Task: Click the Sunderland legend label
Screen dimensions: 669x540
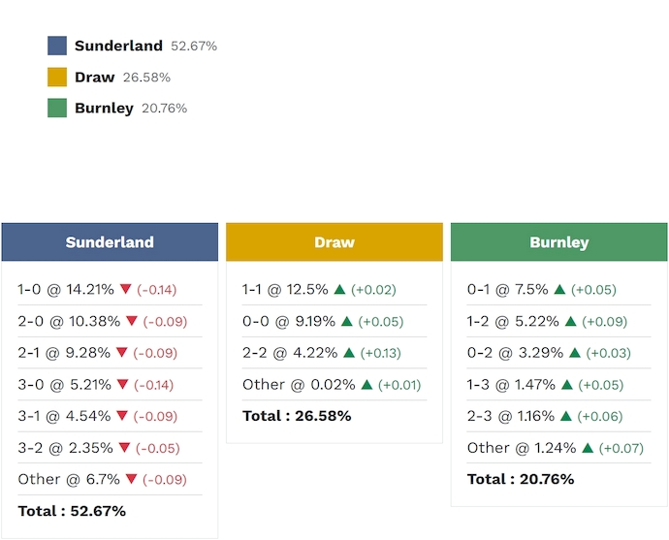Action: tap(120, 46)
